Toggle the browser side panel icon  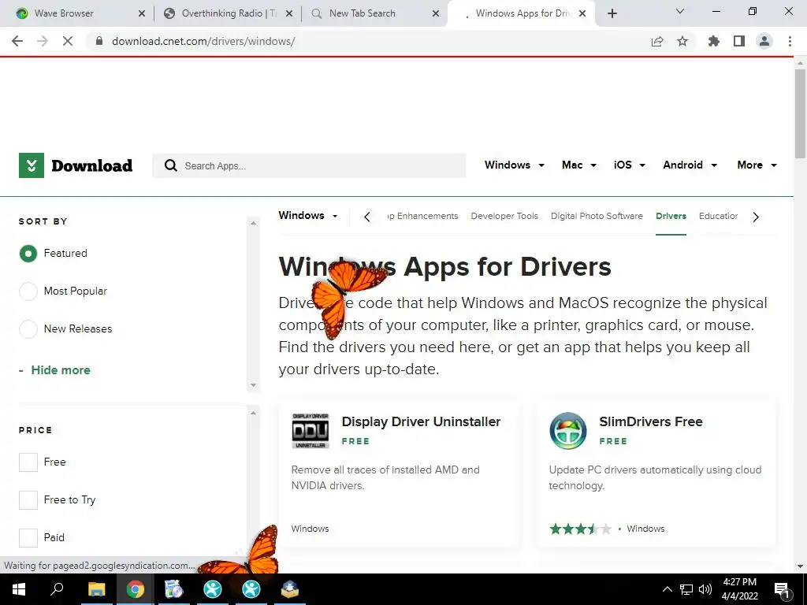[739, 41]
